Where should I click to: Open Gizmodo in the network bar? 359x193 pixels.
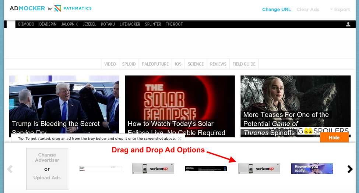click(x=26, y=24)
